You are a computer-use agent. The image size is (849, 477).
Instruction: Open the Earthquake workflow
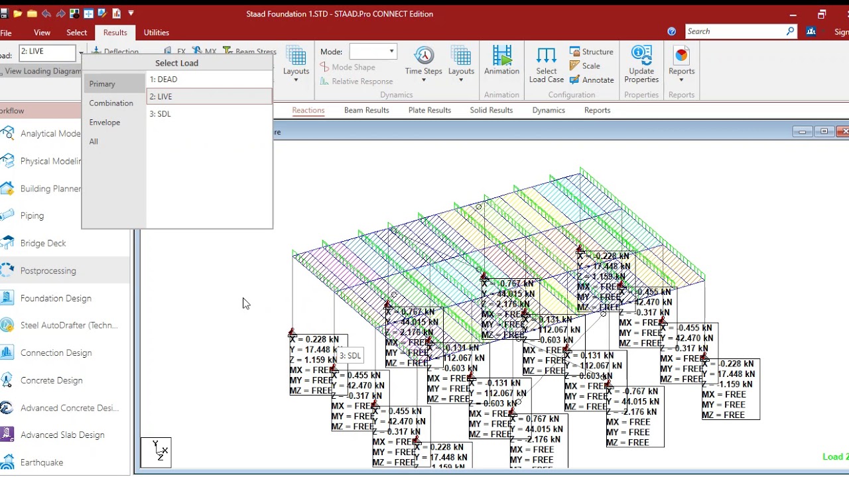pyautogui.click(x=65, y=462)
